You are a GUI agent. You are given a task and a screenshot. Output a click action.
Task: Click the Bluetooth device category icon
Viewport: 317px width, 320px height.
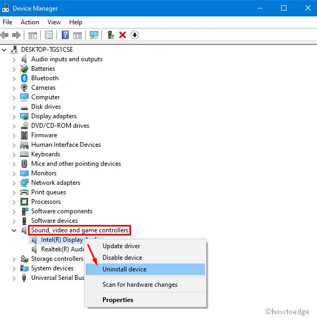pos(24,78)
